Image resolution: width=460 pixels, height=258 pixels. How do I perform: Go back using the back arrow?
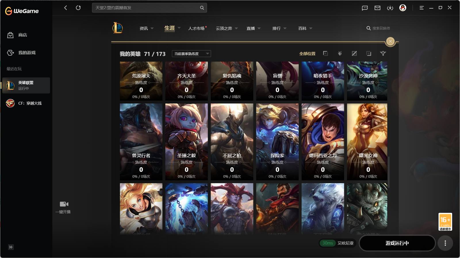[x=66, y=8]
